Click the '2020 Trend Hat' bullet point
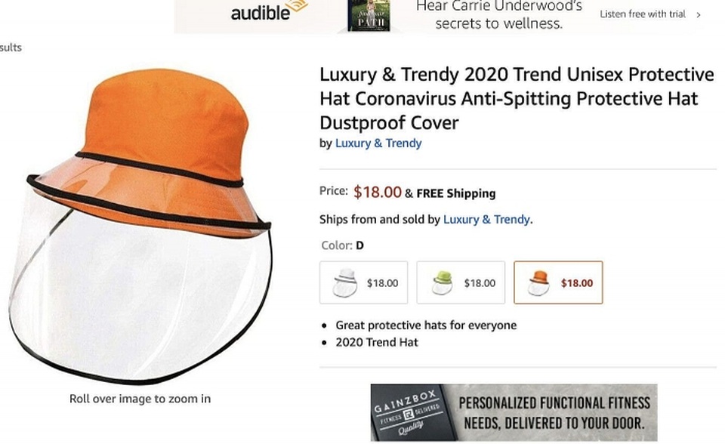 (x=377, y=342)
